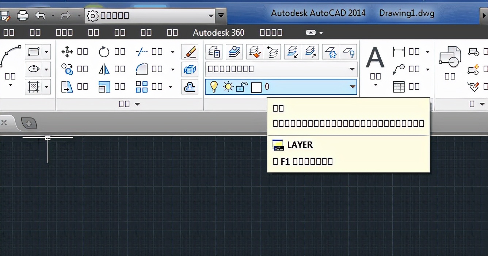
Task: Open the current layer 0 dropdown
Action: coord(352,87)
